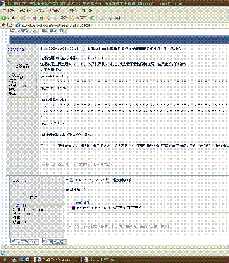This screenshot has height=263, width=229.
Task: Launch the QQ icon in taskbar
Action: pos(14,259)
